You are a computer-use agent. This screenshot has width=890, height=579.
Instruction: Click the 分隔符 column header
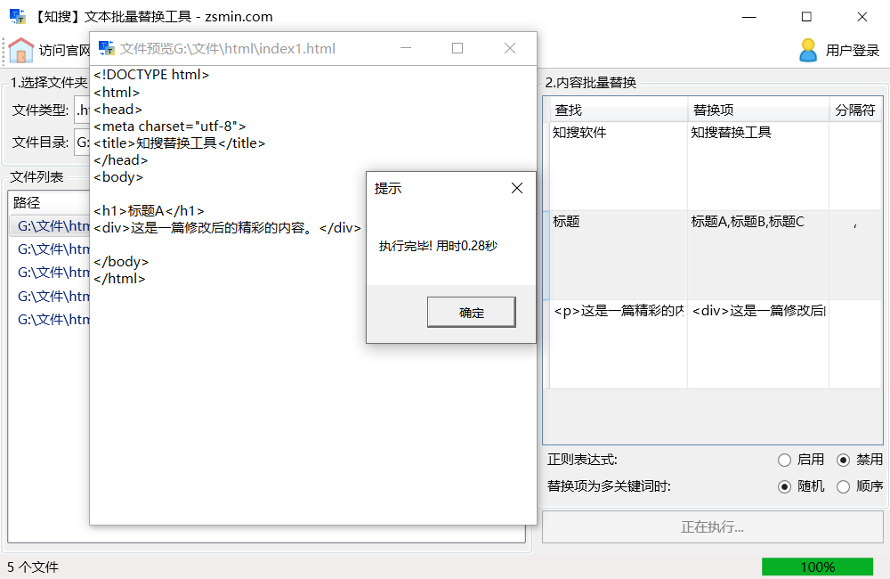tap(854, 110)
